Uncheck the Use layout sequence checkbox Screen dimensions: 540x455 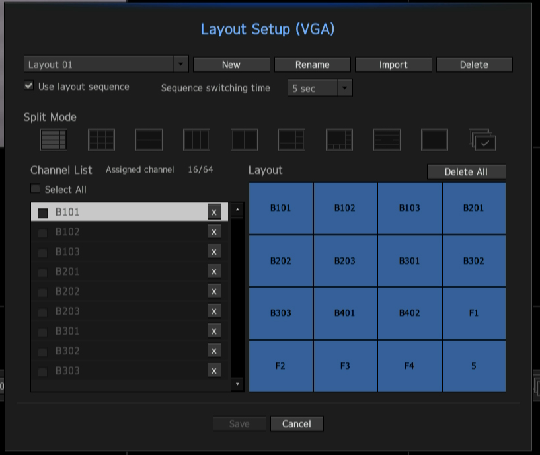click(29, 85)
